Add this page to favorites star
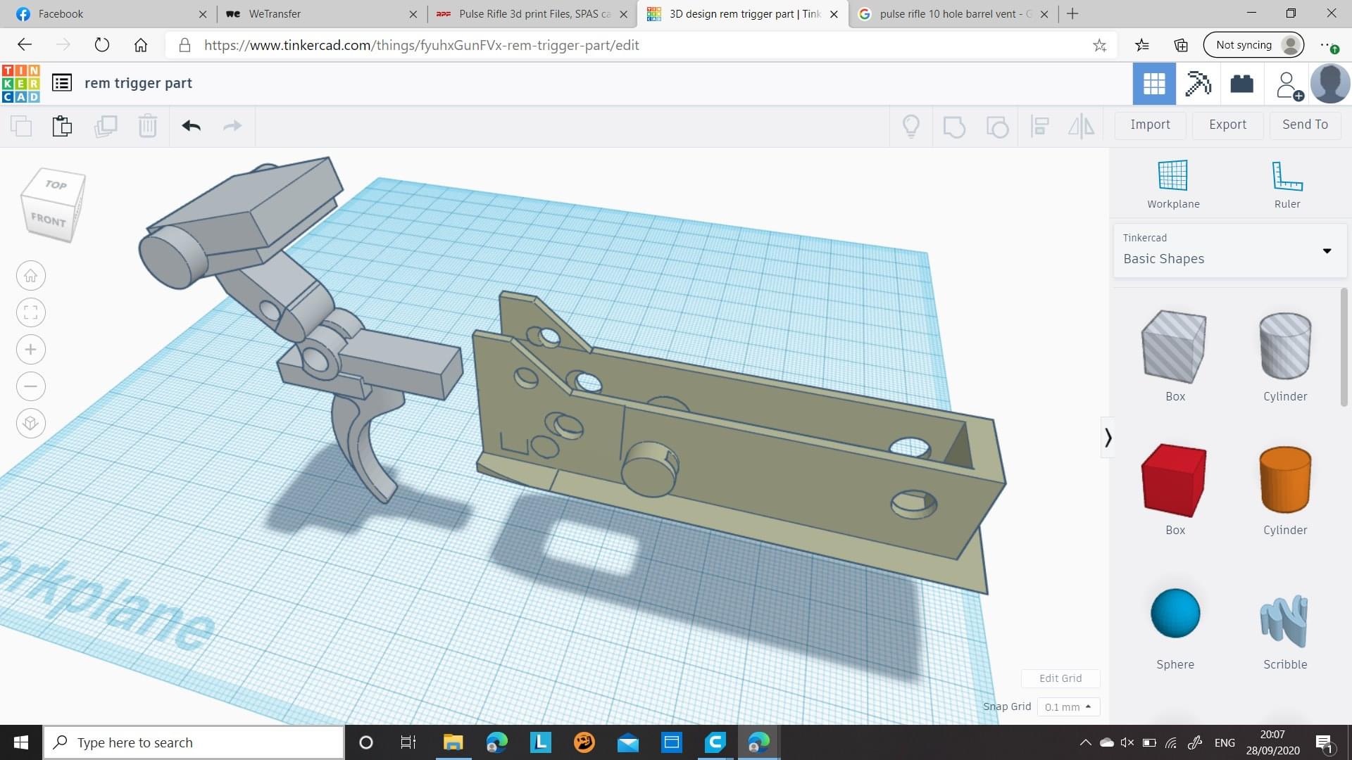Screen dimensions: 1352x760 [x=1099, y=46]
